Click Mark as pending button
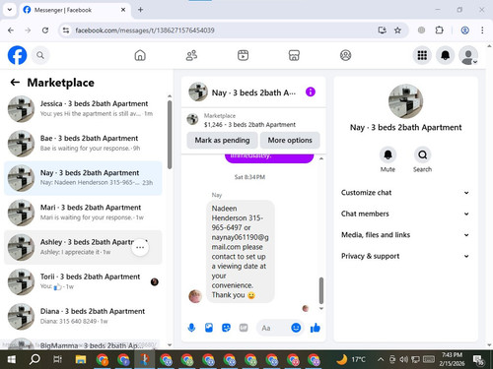493x369 pixels. 222,140
